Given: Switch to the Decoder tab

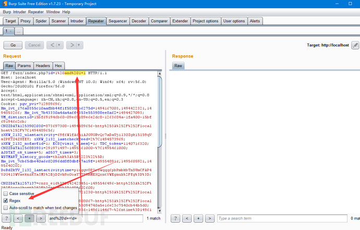Looking at the screenshot, I should click(x=139, y=21).
